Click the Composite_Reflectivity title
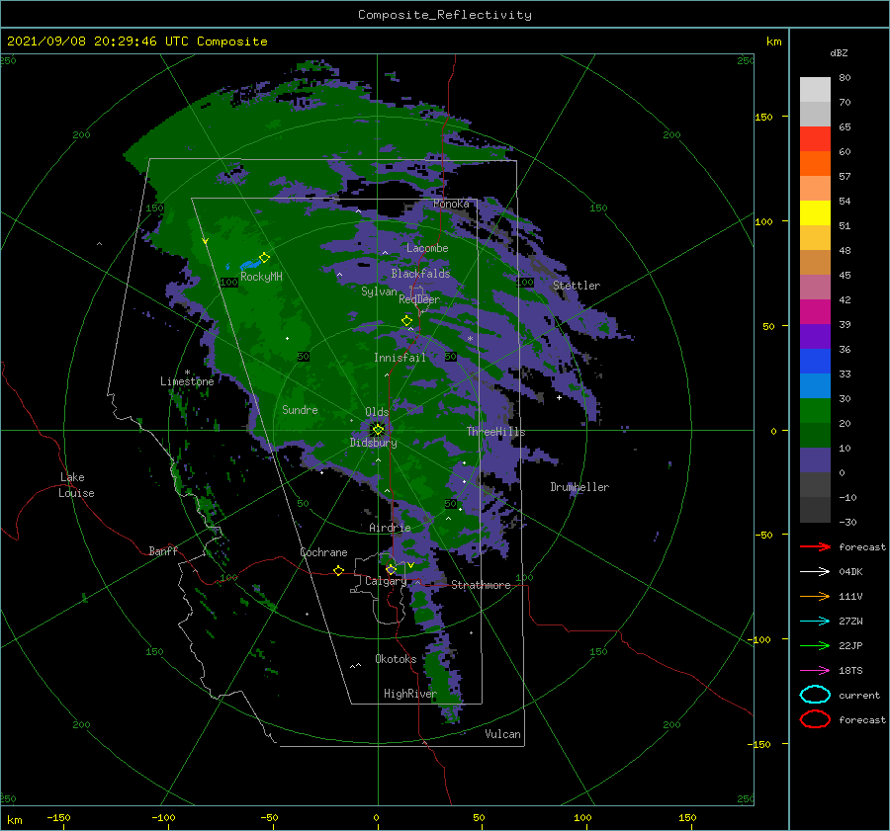Image resolution: width=890 pixels, height=831 pixels. click(445, 15)
